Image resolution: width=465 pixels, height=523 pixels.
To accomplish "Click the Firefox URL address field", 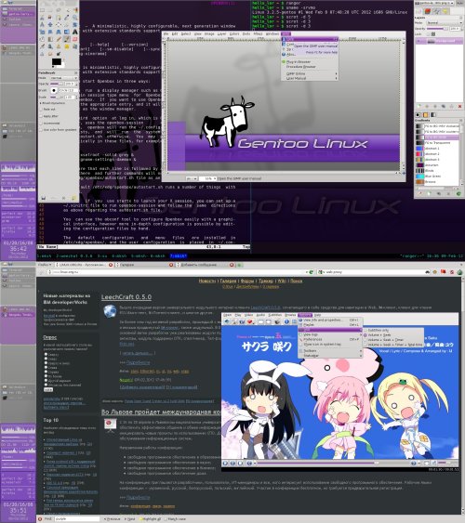I will coord(177,272).
